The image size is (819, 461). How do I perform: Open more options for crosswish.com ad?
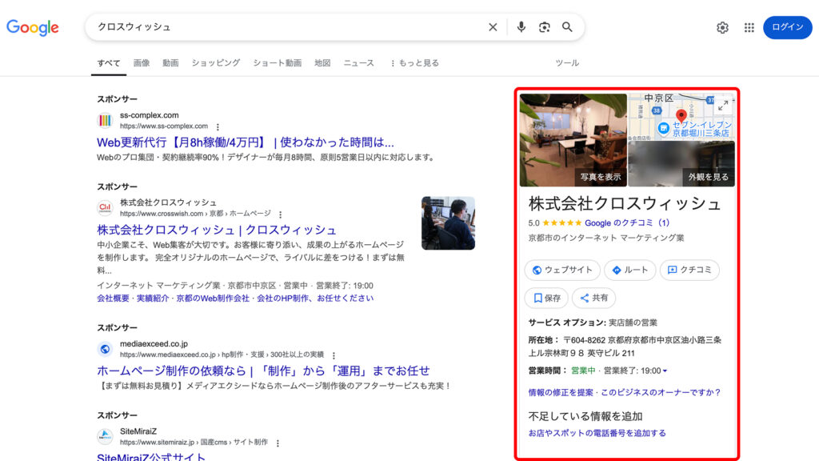281,214
